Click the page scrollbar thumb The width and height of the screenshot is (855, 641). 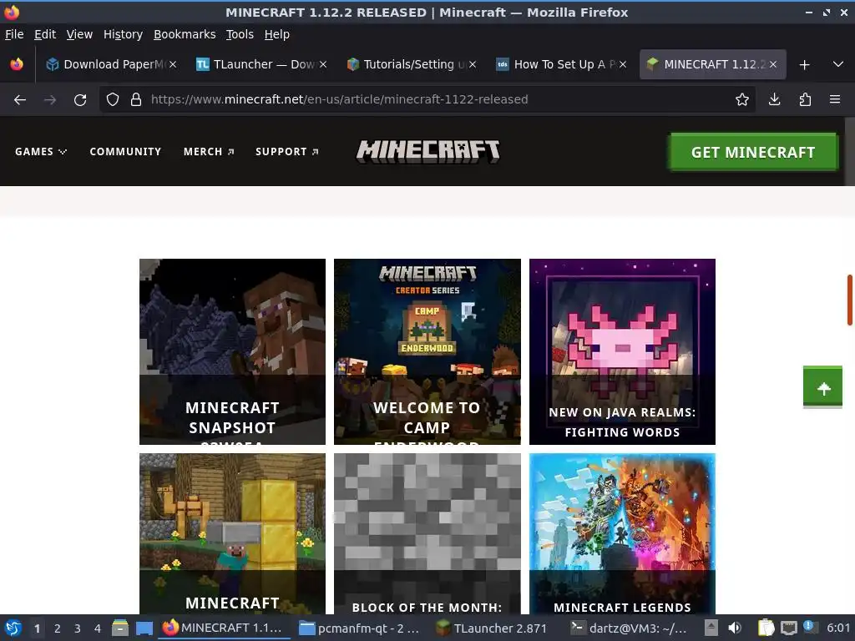[849, 300]
